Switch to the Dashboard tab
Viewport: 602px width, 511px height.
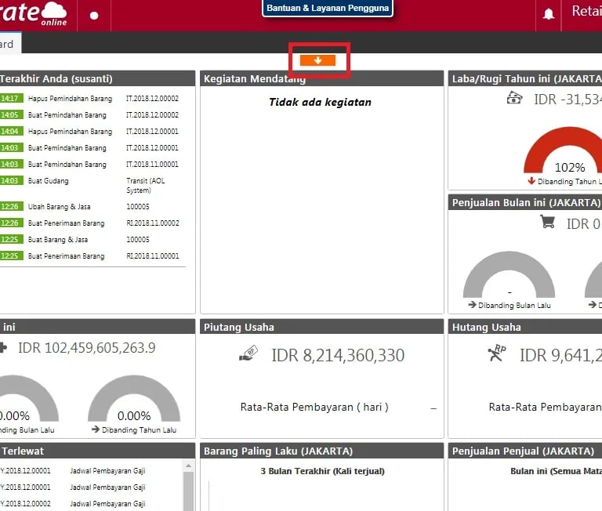pyautogui.click(x=10, y=43)
